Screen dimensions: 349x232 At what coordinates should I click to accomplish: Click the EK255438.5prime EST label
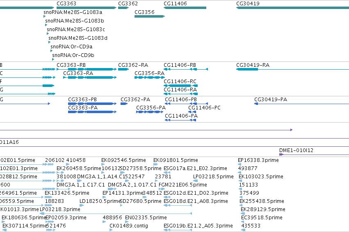coord(262,201)
